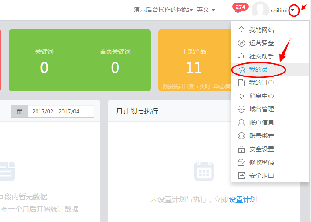Open 修改密码 menu entry
The image size is (311, 222).
click(261, 162)
